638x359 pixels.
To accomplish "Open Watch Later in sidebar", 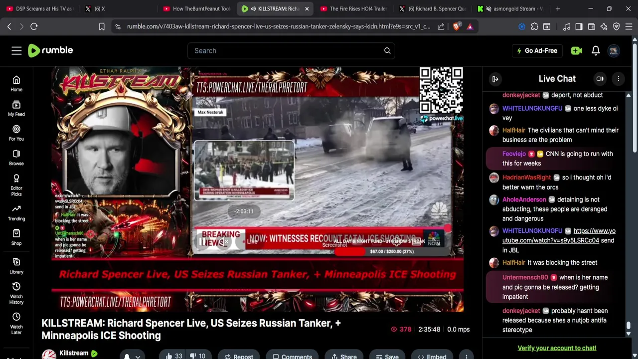I will tap(16, 324).
